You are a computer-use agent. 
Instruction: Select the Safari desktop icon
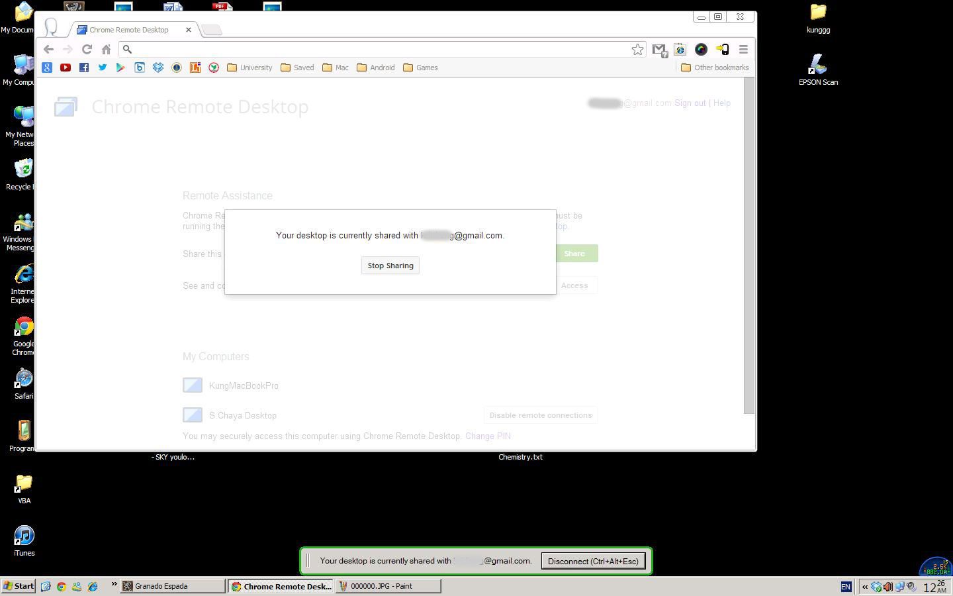(24, 384)
